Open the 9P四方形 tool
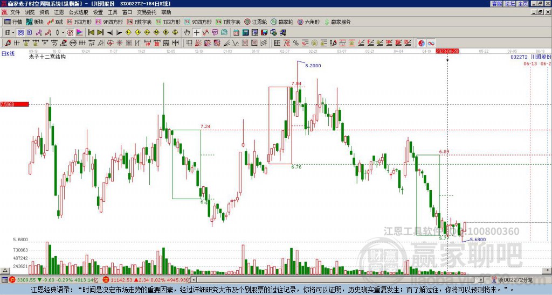 [x=109, y=22]
